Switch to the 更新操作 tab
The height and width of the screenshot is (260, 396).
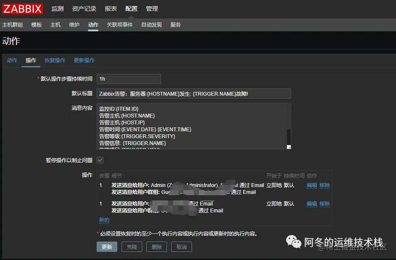84,60
